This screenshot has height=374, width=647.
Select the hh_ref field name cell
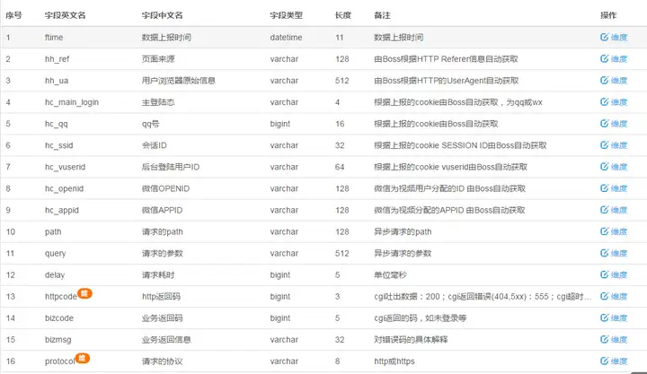click(57, 59)
